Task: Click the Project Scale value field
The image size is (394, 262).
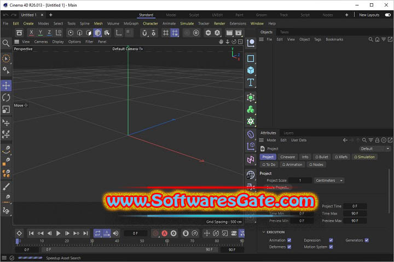Action: (x=300, y=181)
